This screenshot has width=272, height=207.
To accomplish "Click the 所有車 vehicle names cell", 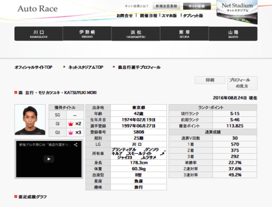I will tap(139, 154).
